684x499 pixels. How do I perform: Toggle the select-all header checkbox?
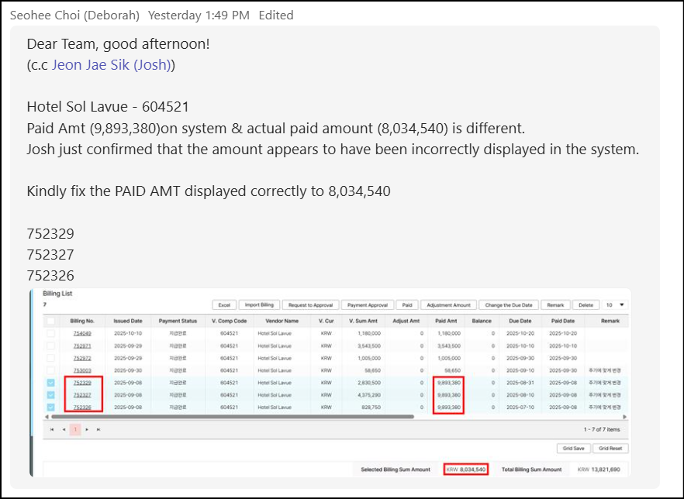(x=51, y=321)
